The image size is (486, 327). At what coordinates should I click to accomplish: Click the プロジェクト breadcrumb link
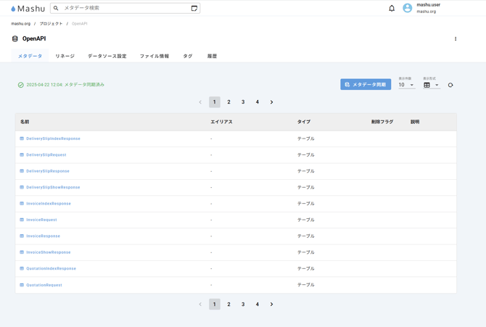[x=51, y=24]
